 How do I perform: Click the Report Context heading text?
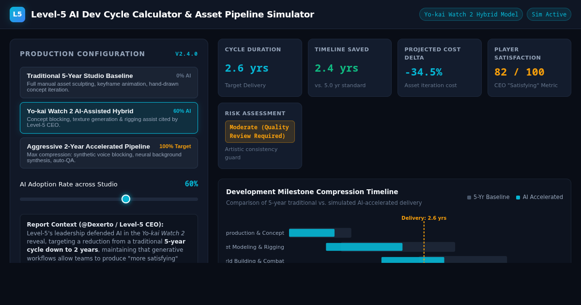tap(95, 225)
